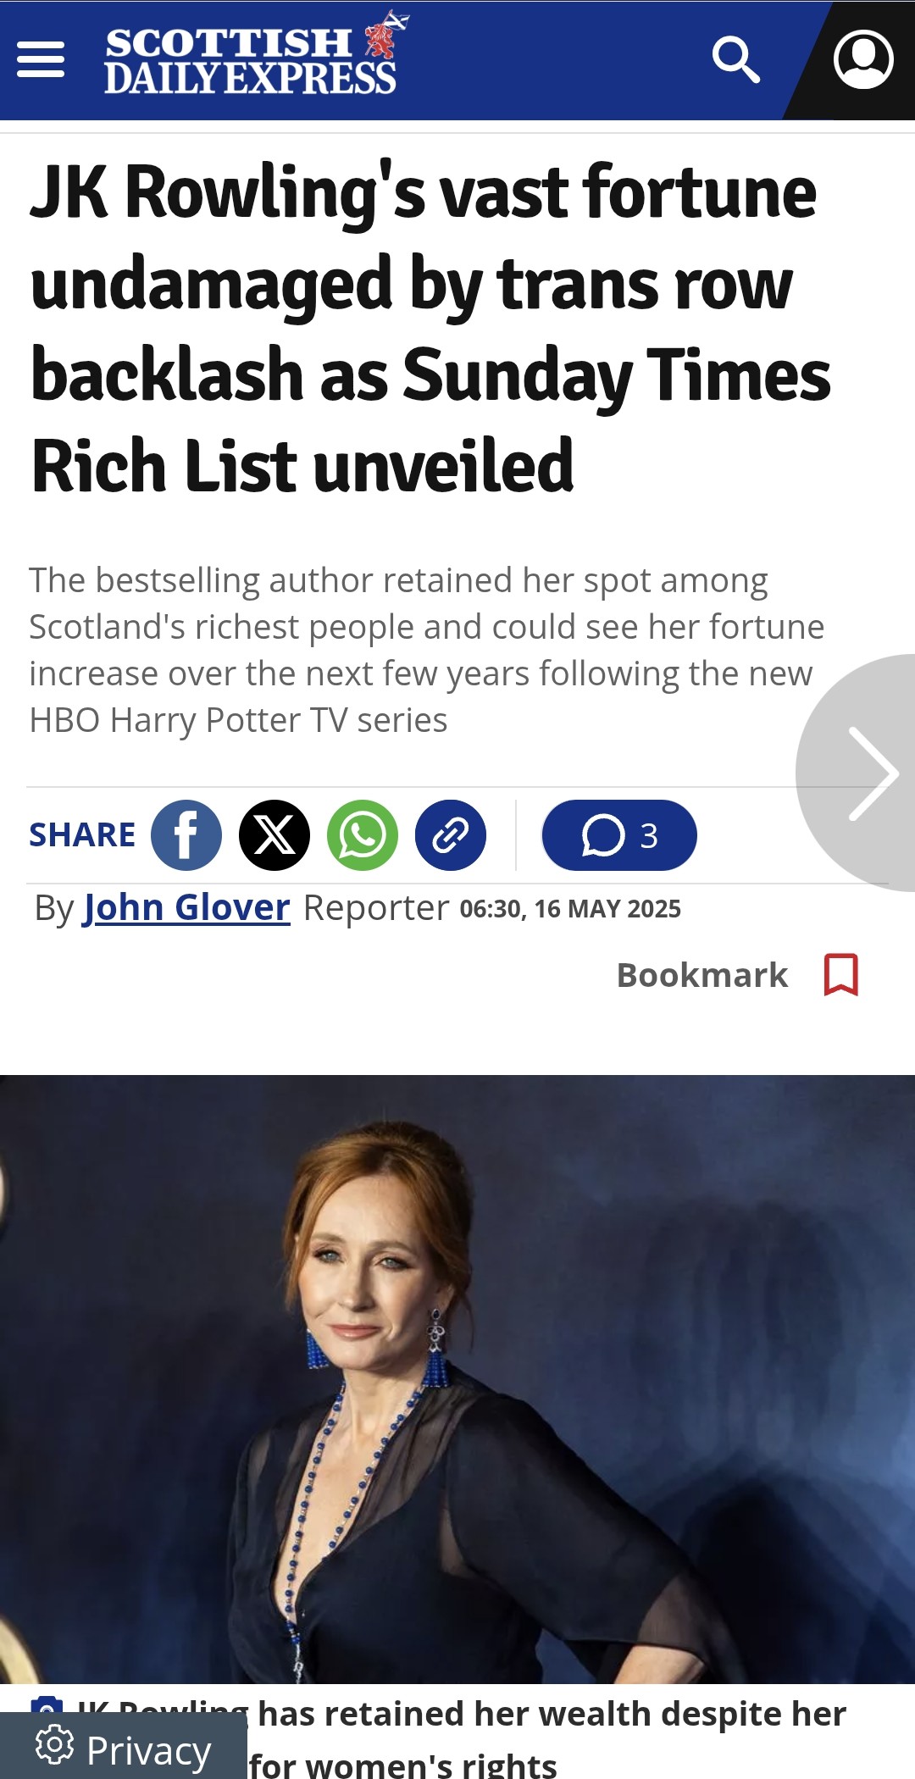Click the article headline text
915x1779 pixels.
pyautogui.click(x=430, y=329)
